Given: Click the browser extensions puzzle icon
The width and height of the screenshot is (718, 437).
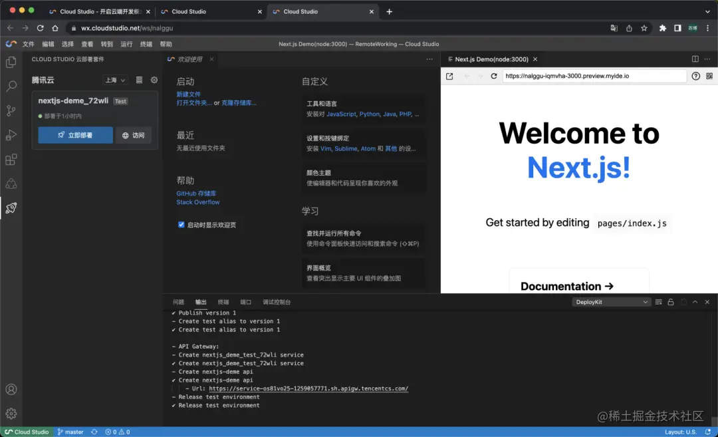Looking at the screenshot, I should [663, 28].
